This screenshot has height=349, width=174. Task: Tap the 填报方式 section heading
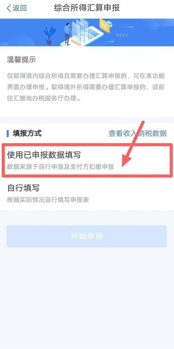[x=27, y=133]
